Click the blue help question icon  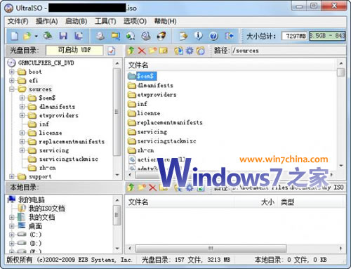click(x=213, y=36)
